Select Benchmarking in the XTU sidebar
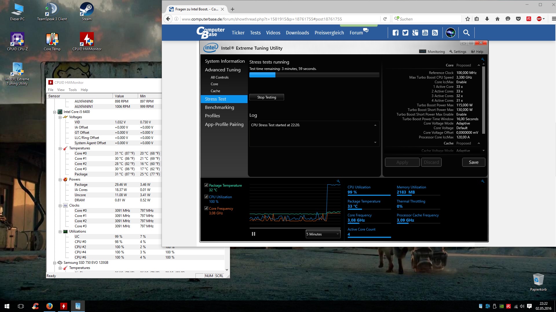The height and width of the screenshot is (312, 556). 219,107
